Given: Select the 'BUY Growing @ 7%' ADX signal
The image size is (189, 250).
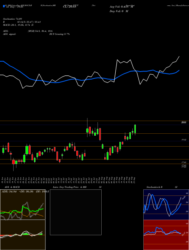Looking at the screenshot, I should pos(59,34).
